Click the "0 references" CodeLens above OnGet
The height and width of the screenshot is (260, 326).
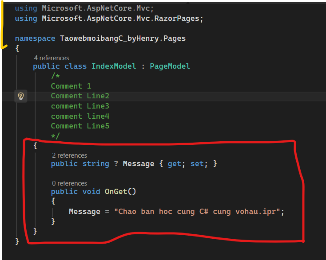click(x=69, y=183)
